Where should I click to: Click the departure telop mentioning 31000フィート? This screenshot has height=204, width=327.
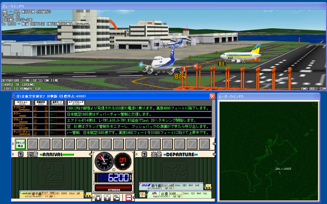click(138, 133)
